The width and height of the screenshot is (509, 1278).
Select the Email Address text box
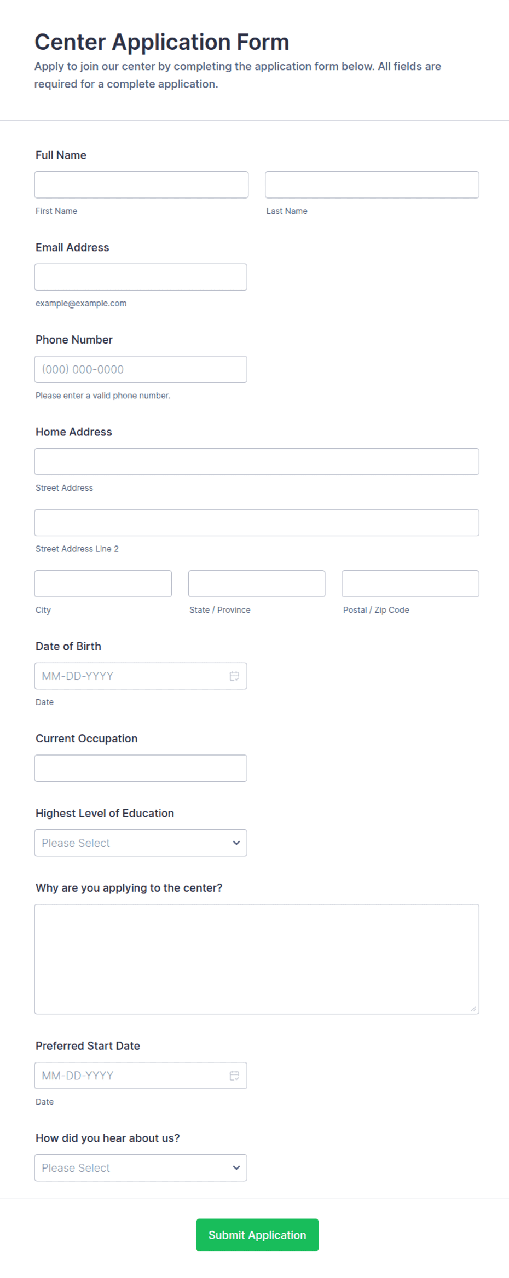coord(141,277)
